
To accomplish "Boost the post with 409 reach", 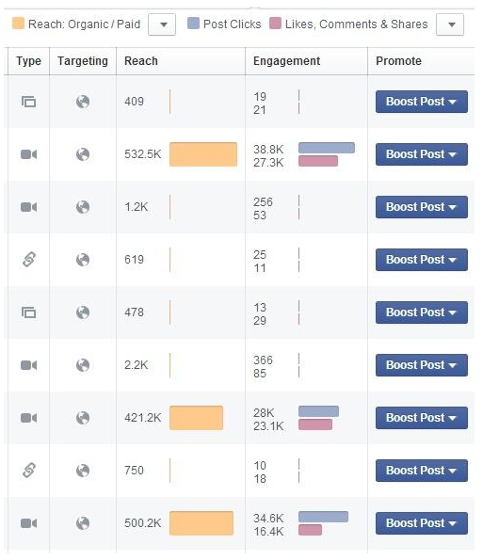I will tap(422, 102).
